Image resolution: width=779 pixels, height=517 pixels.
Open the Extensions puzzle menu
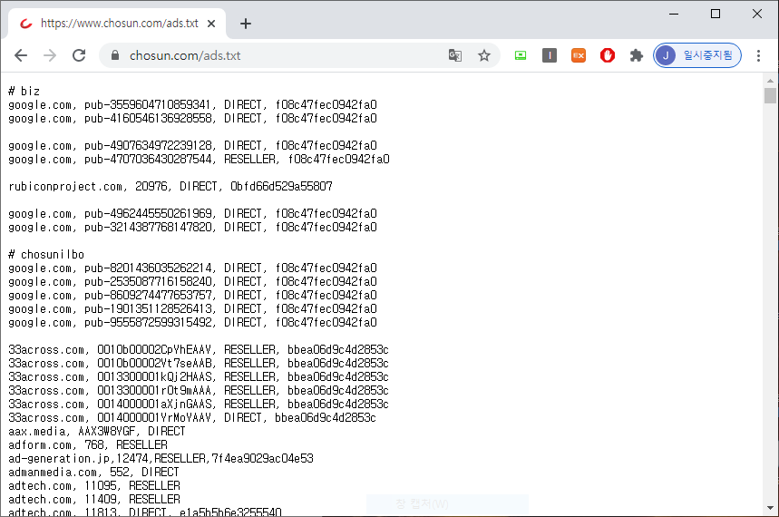(637, 55)
